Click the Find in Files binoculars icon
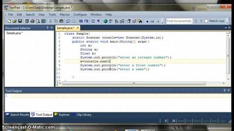Image resolution: width=234 pixels, height=131 pixels. [140, 21]
